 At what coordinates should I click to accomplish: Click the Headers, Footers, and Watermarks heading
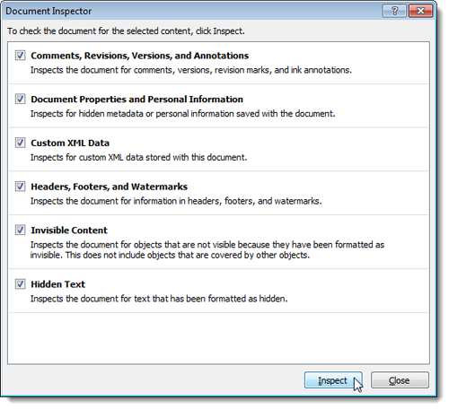pyautogui.click(x=110, y=187)
